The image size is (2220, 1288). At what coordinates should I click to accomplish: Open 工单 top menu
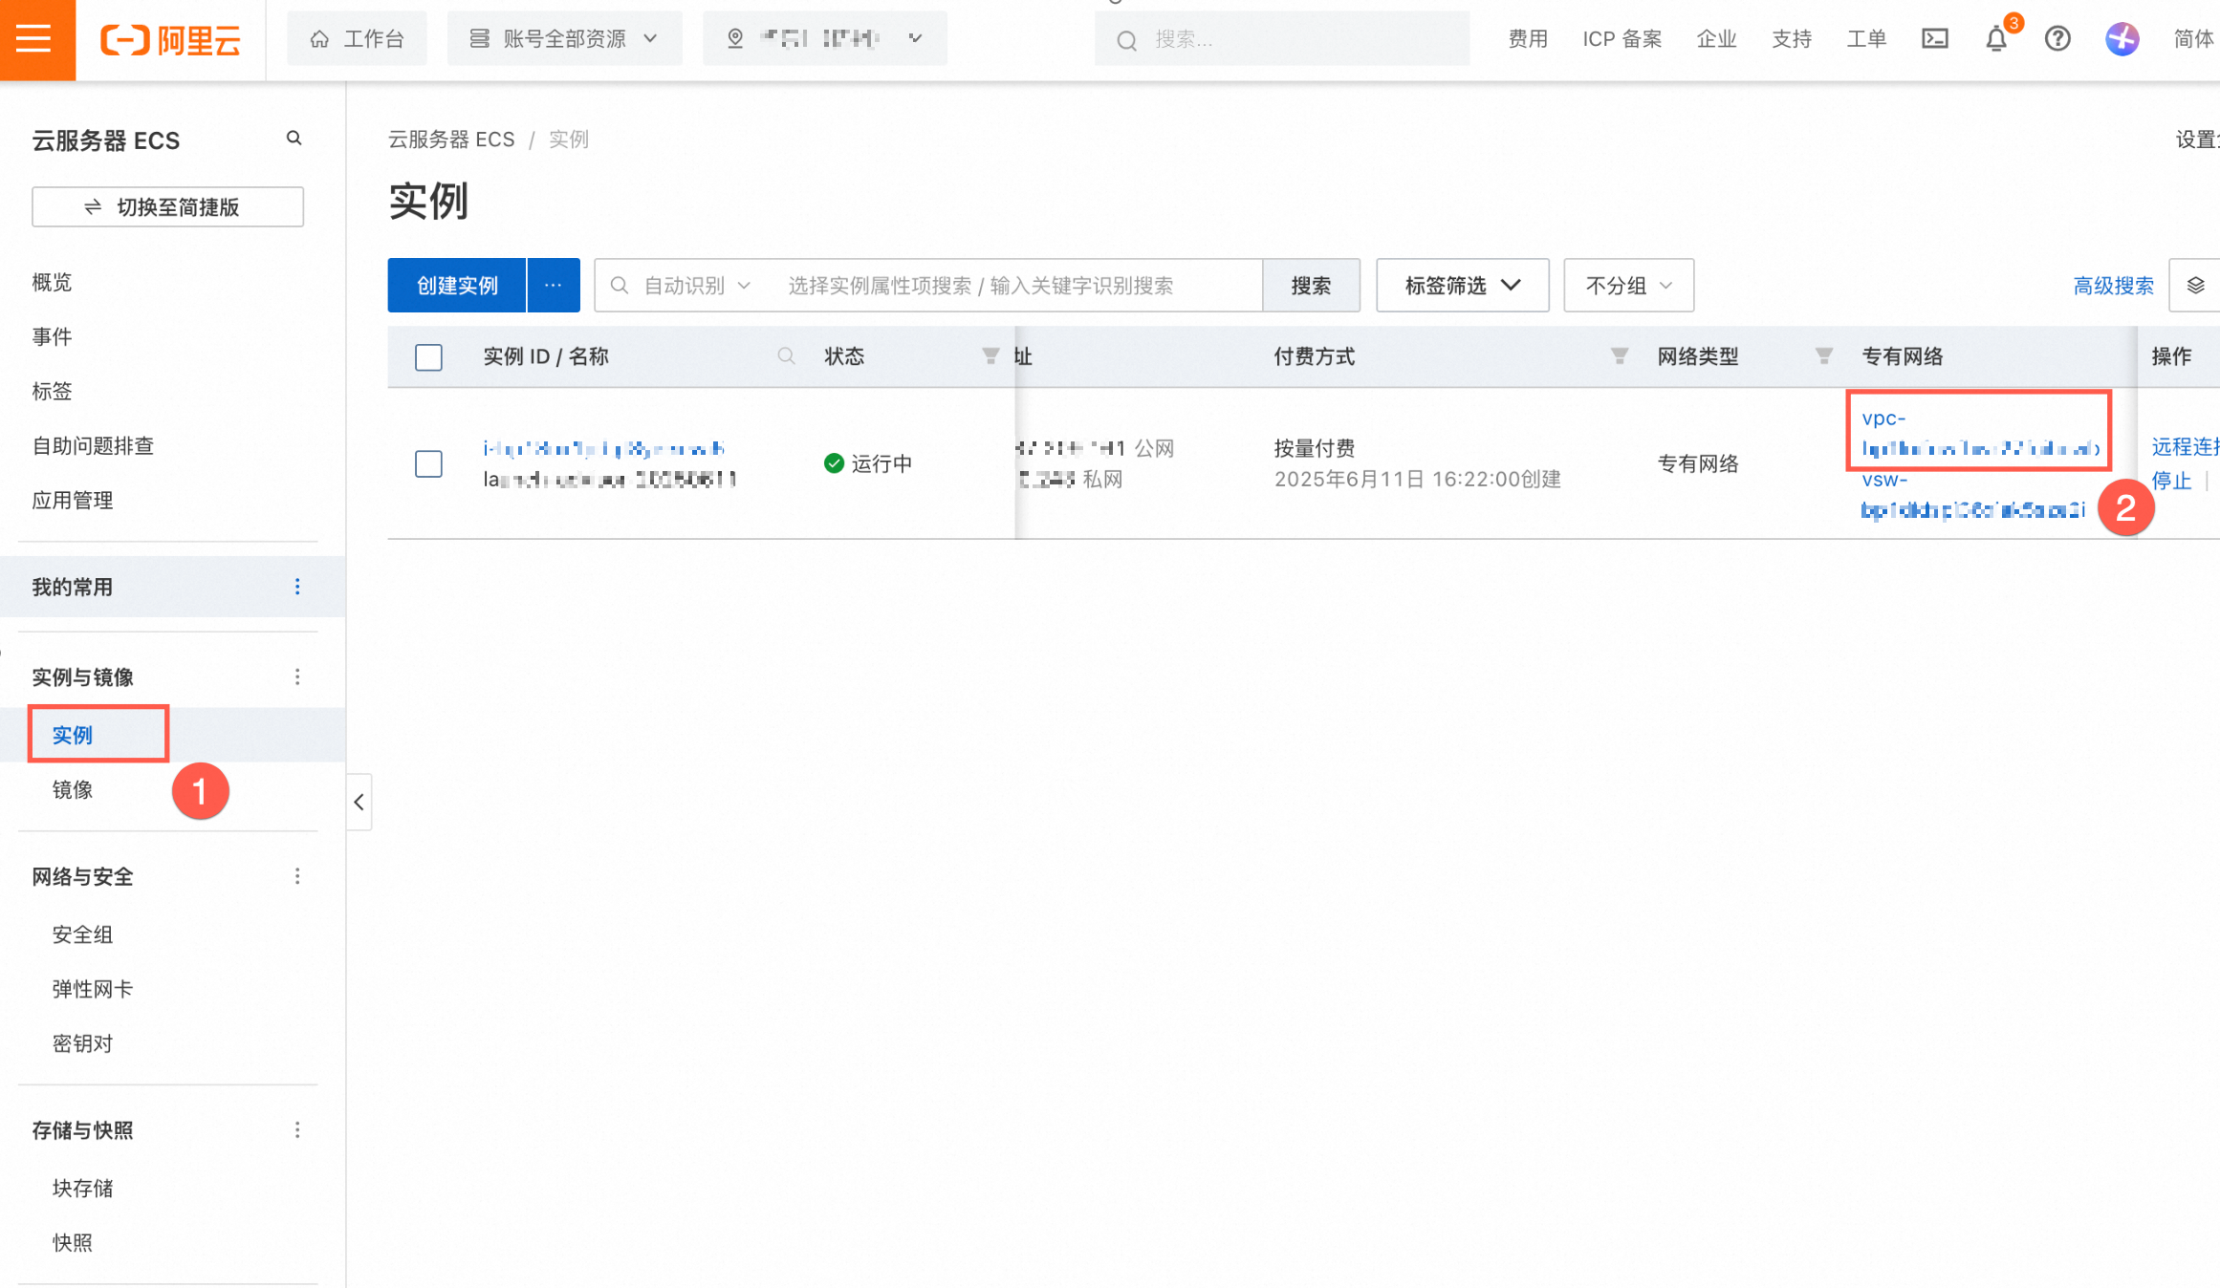1866,39
